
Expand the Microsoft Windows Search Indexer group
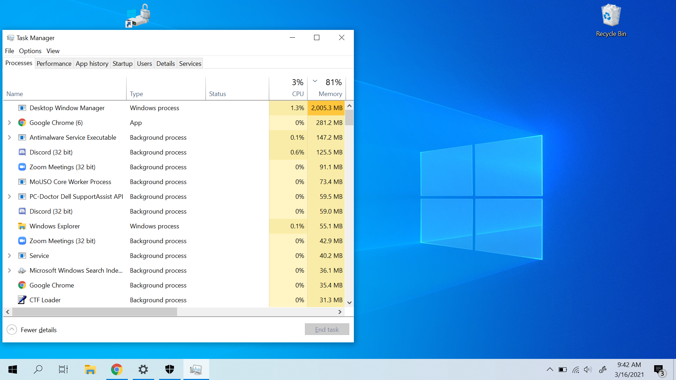click(x=10, y=271)
